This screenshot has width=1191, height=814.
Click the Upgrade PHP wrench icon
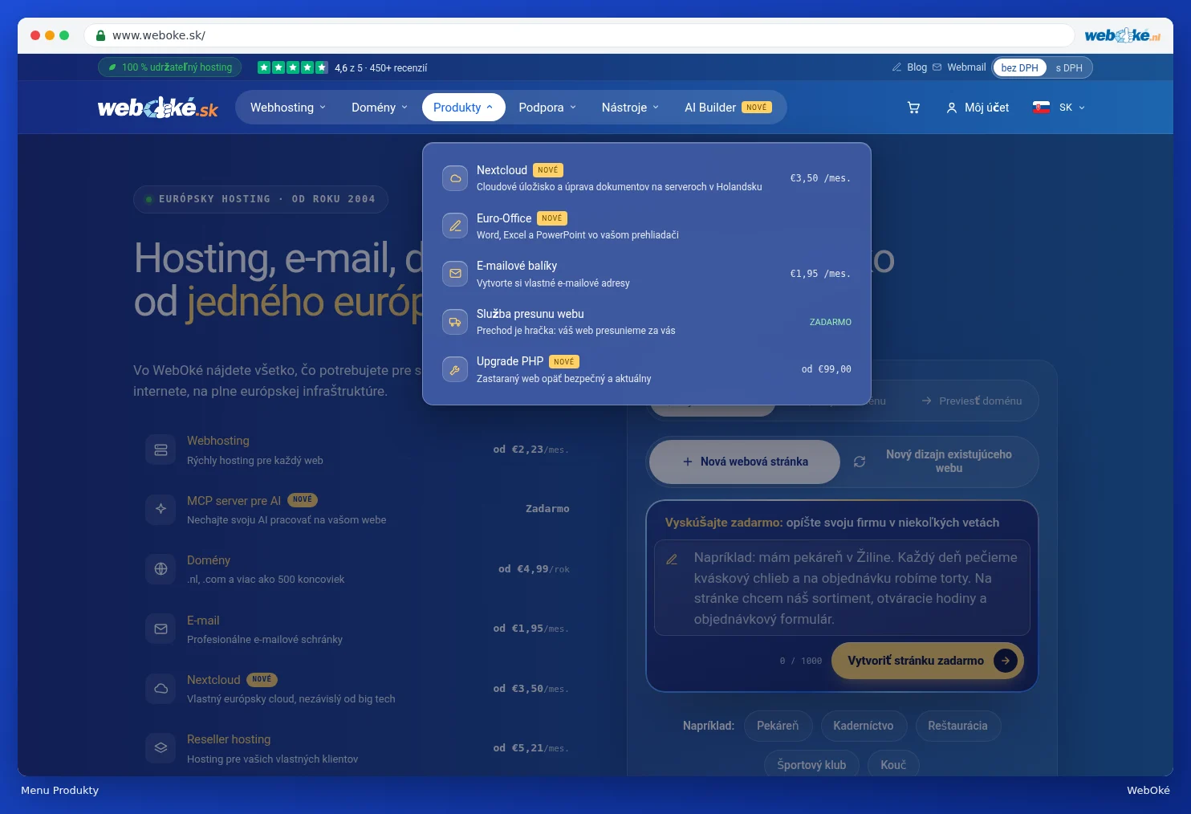(455, 369)
